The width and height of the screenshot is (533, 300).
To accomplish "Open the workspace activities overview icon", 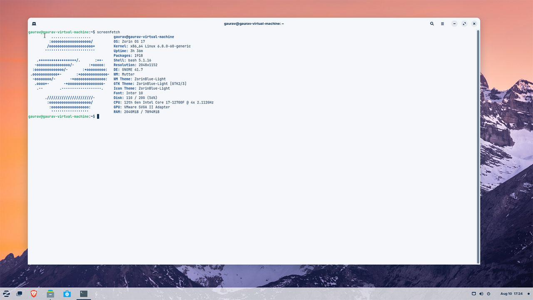I will pyautogui.click(x=19, y=294).
